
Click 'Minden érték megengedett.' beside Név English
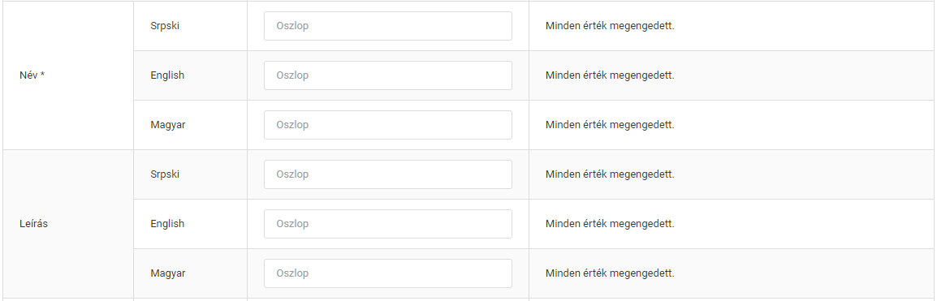click(x=610, y=75)
